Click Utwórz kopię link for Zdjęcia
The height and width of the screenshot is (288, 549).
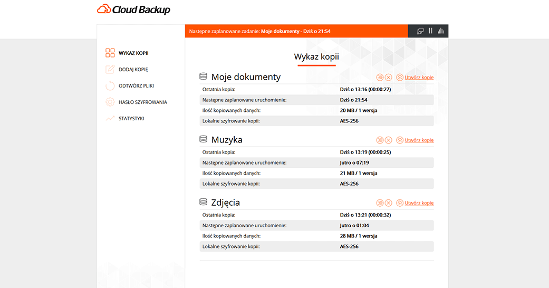(419, 203)
